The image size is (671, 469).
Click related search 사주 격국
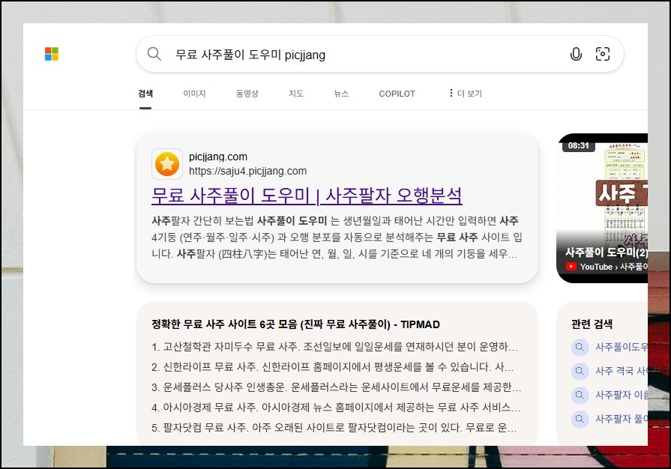(x=622, y=371)
